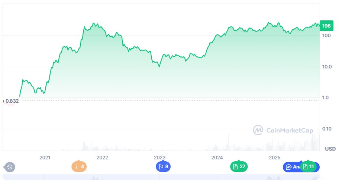Click the USD currency label

pos(330,149)
